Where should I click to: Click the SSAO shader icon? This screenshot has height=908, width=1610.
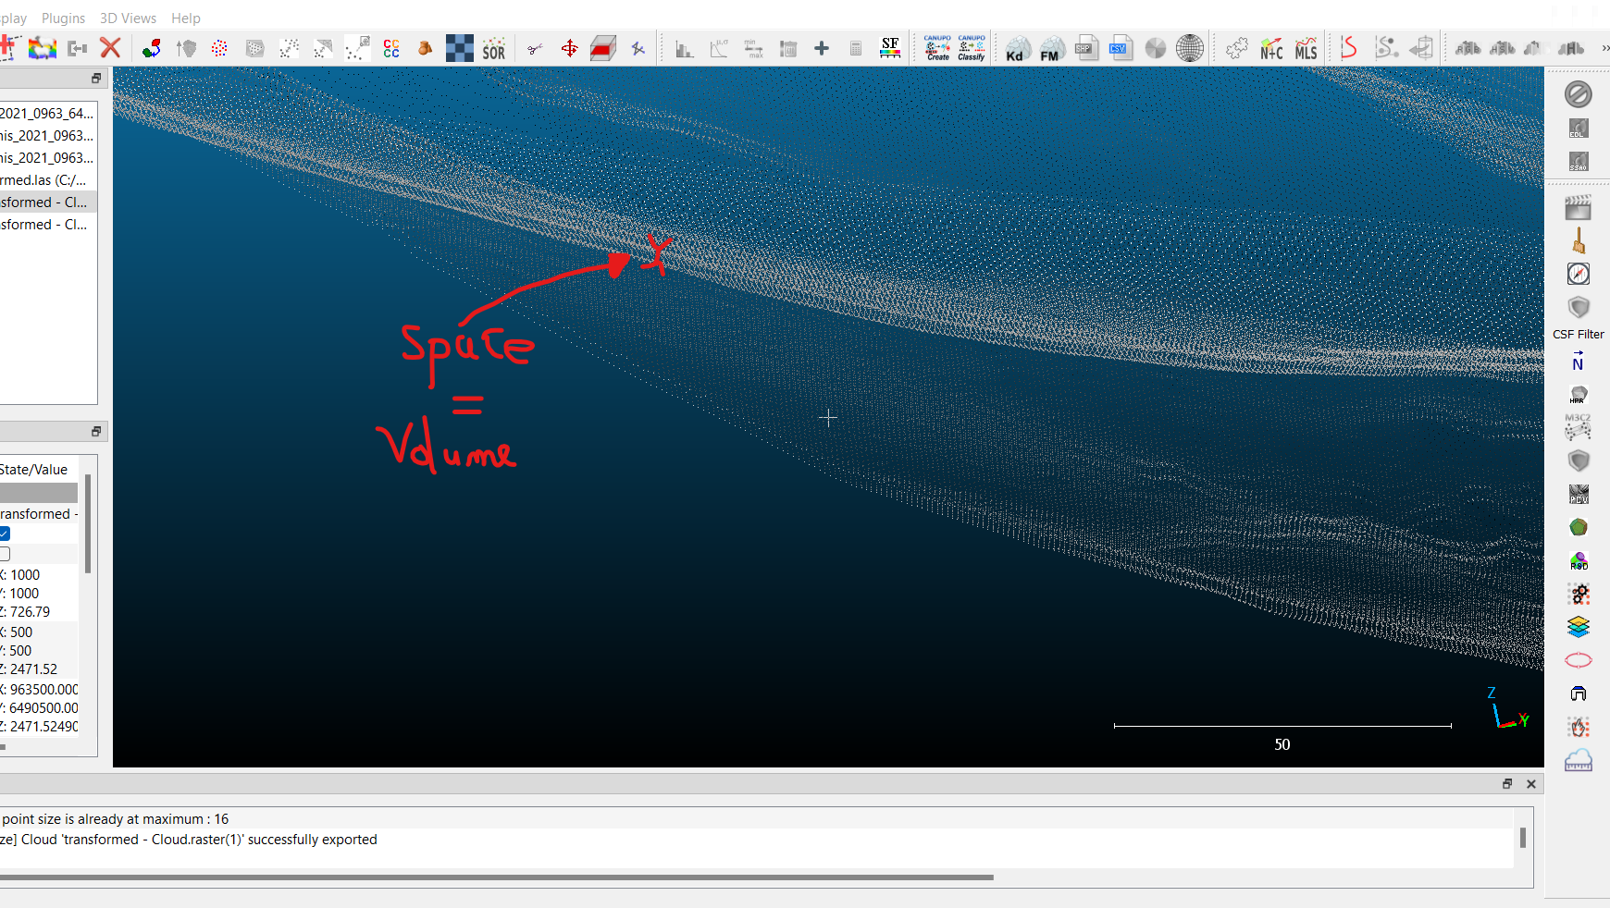tap(1579, 162)
